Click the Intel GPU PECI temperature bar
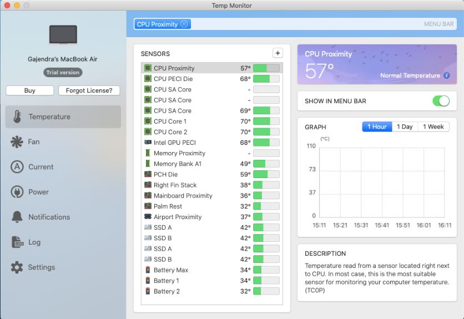464x319 pixels. (x=266, y=143)
